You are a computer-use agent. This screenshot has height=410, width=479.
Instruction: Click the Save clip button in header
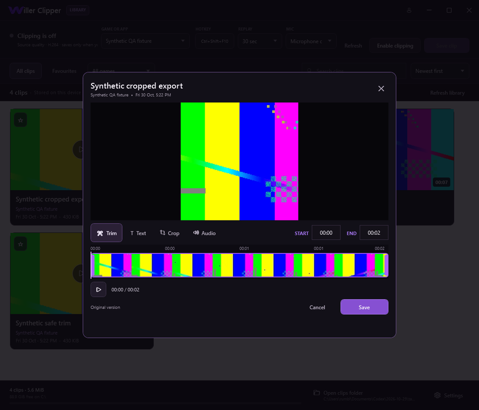click(447, 46)
